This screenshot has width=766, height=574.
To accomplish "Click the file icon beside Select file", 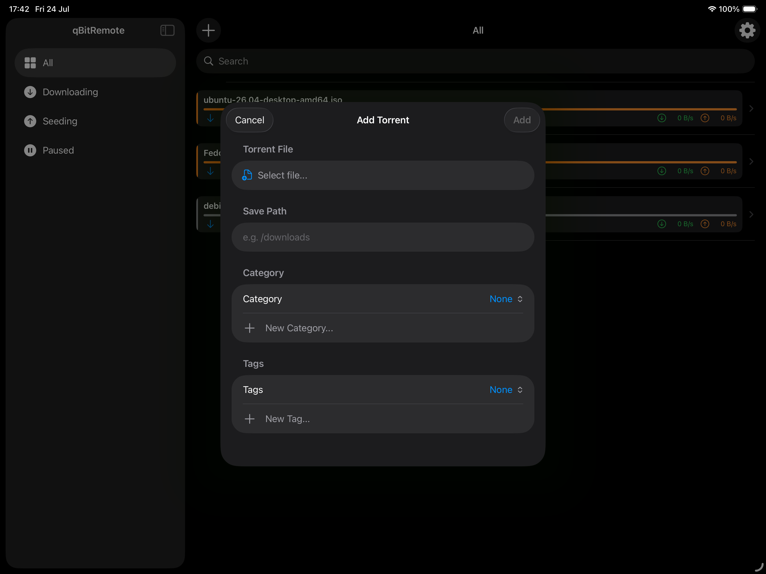I will point(247,175).
